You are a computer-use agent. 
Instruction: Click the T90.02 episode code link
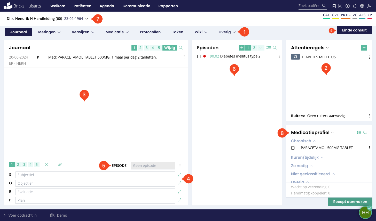[x=213, y=56]
